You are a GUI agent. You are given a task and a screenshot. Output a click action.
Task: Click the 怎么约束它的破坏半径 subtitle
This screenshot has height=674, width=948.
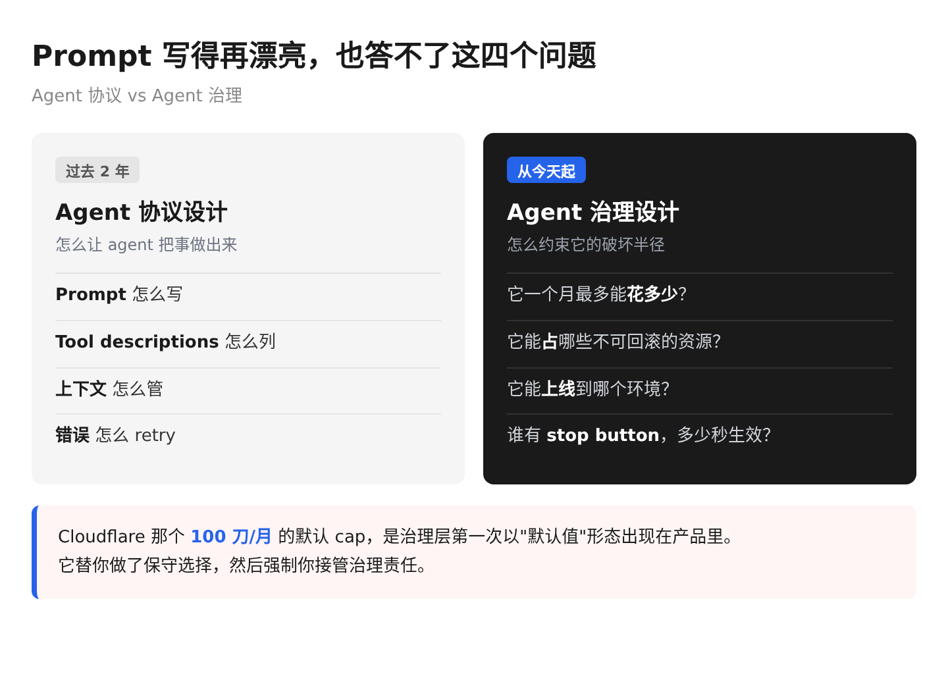[586, 245]
